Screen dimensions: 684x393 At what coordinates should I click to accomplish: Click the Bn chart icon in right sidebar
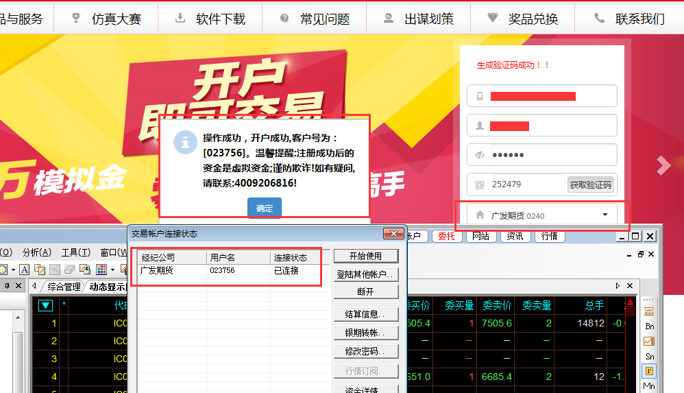pyautogui.click(x=649, y=326)
